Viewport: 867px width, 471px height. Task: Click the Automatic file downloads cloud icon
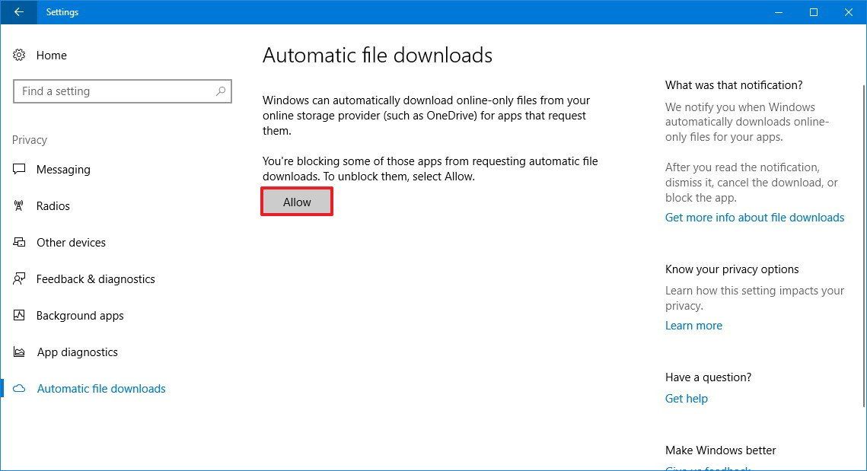tap(20, 388)
